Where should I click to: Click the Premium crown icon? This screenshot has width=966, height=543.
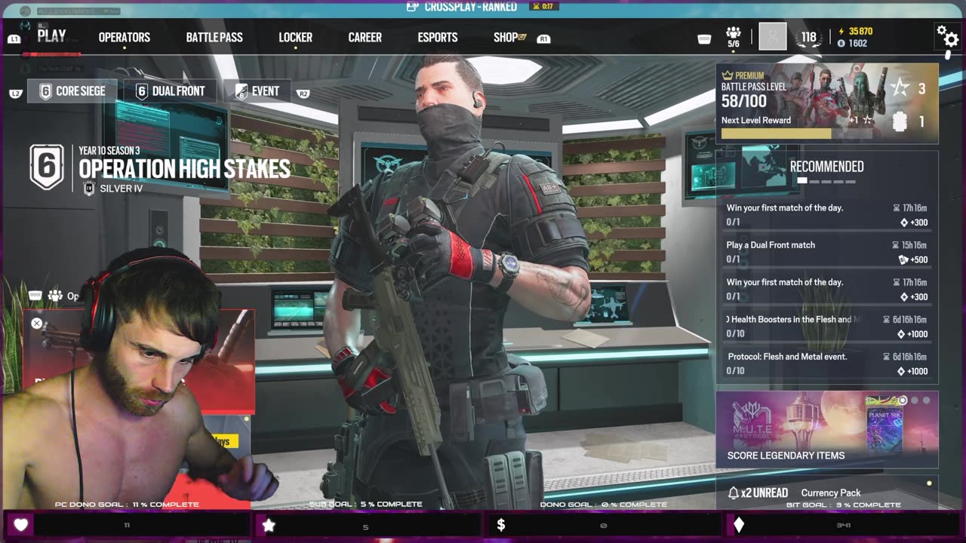click(728, 75)
